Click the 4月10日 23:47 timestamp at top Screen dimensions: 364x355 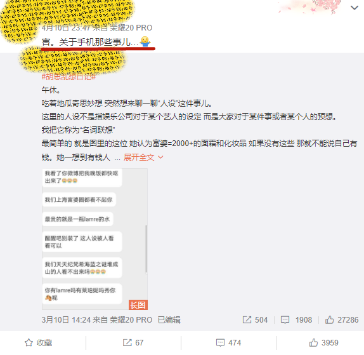coord(66,28)
